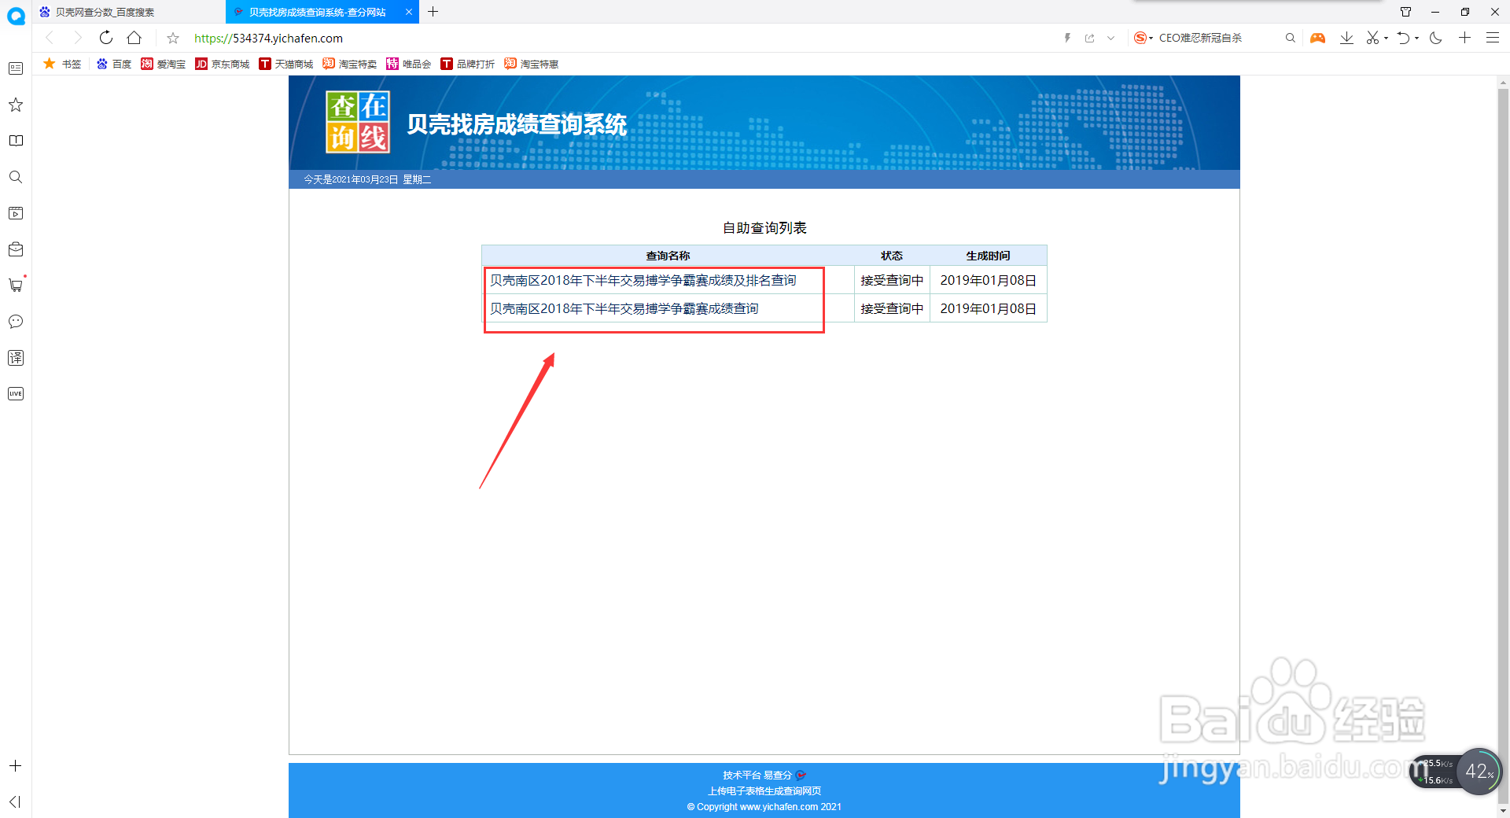Open the 淘宝特惠 bookmark
The height and width of the screenshot is (818, 1510).
click(x=532, y=64)
